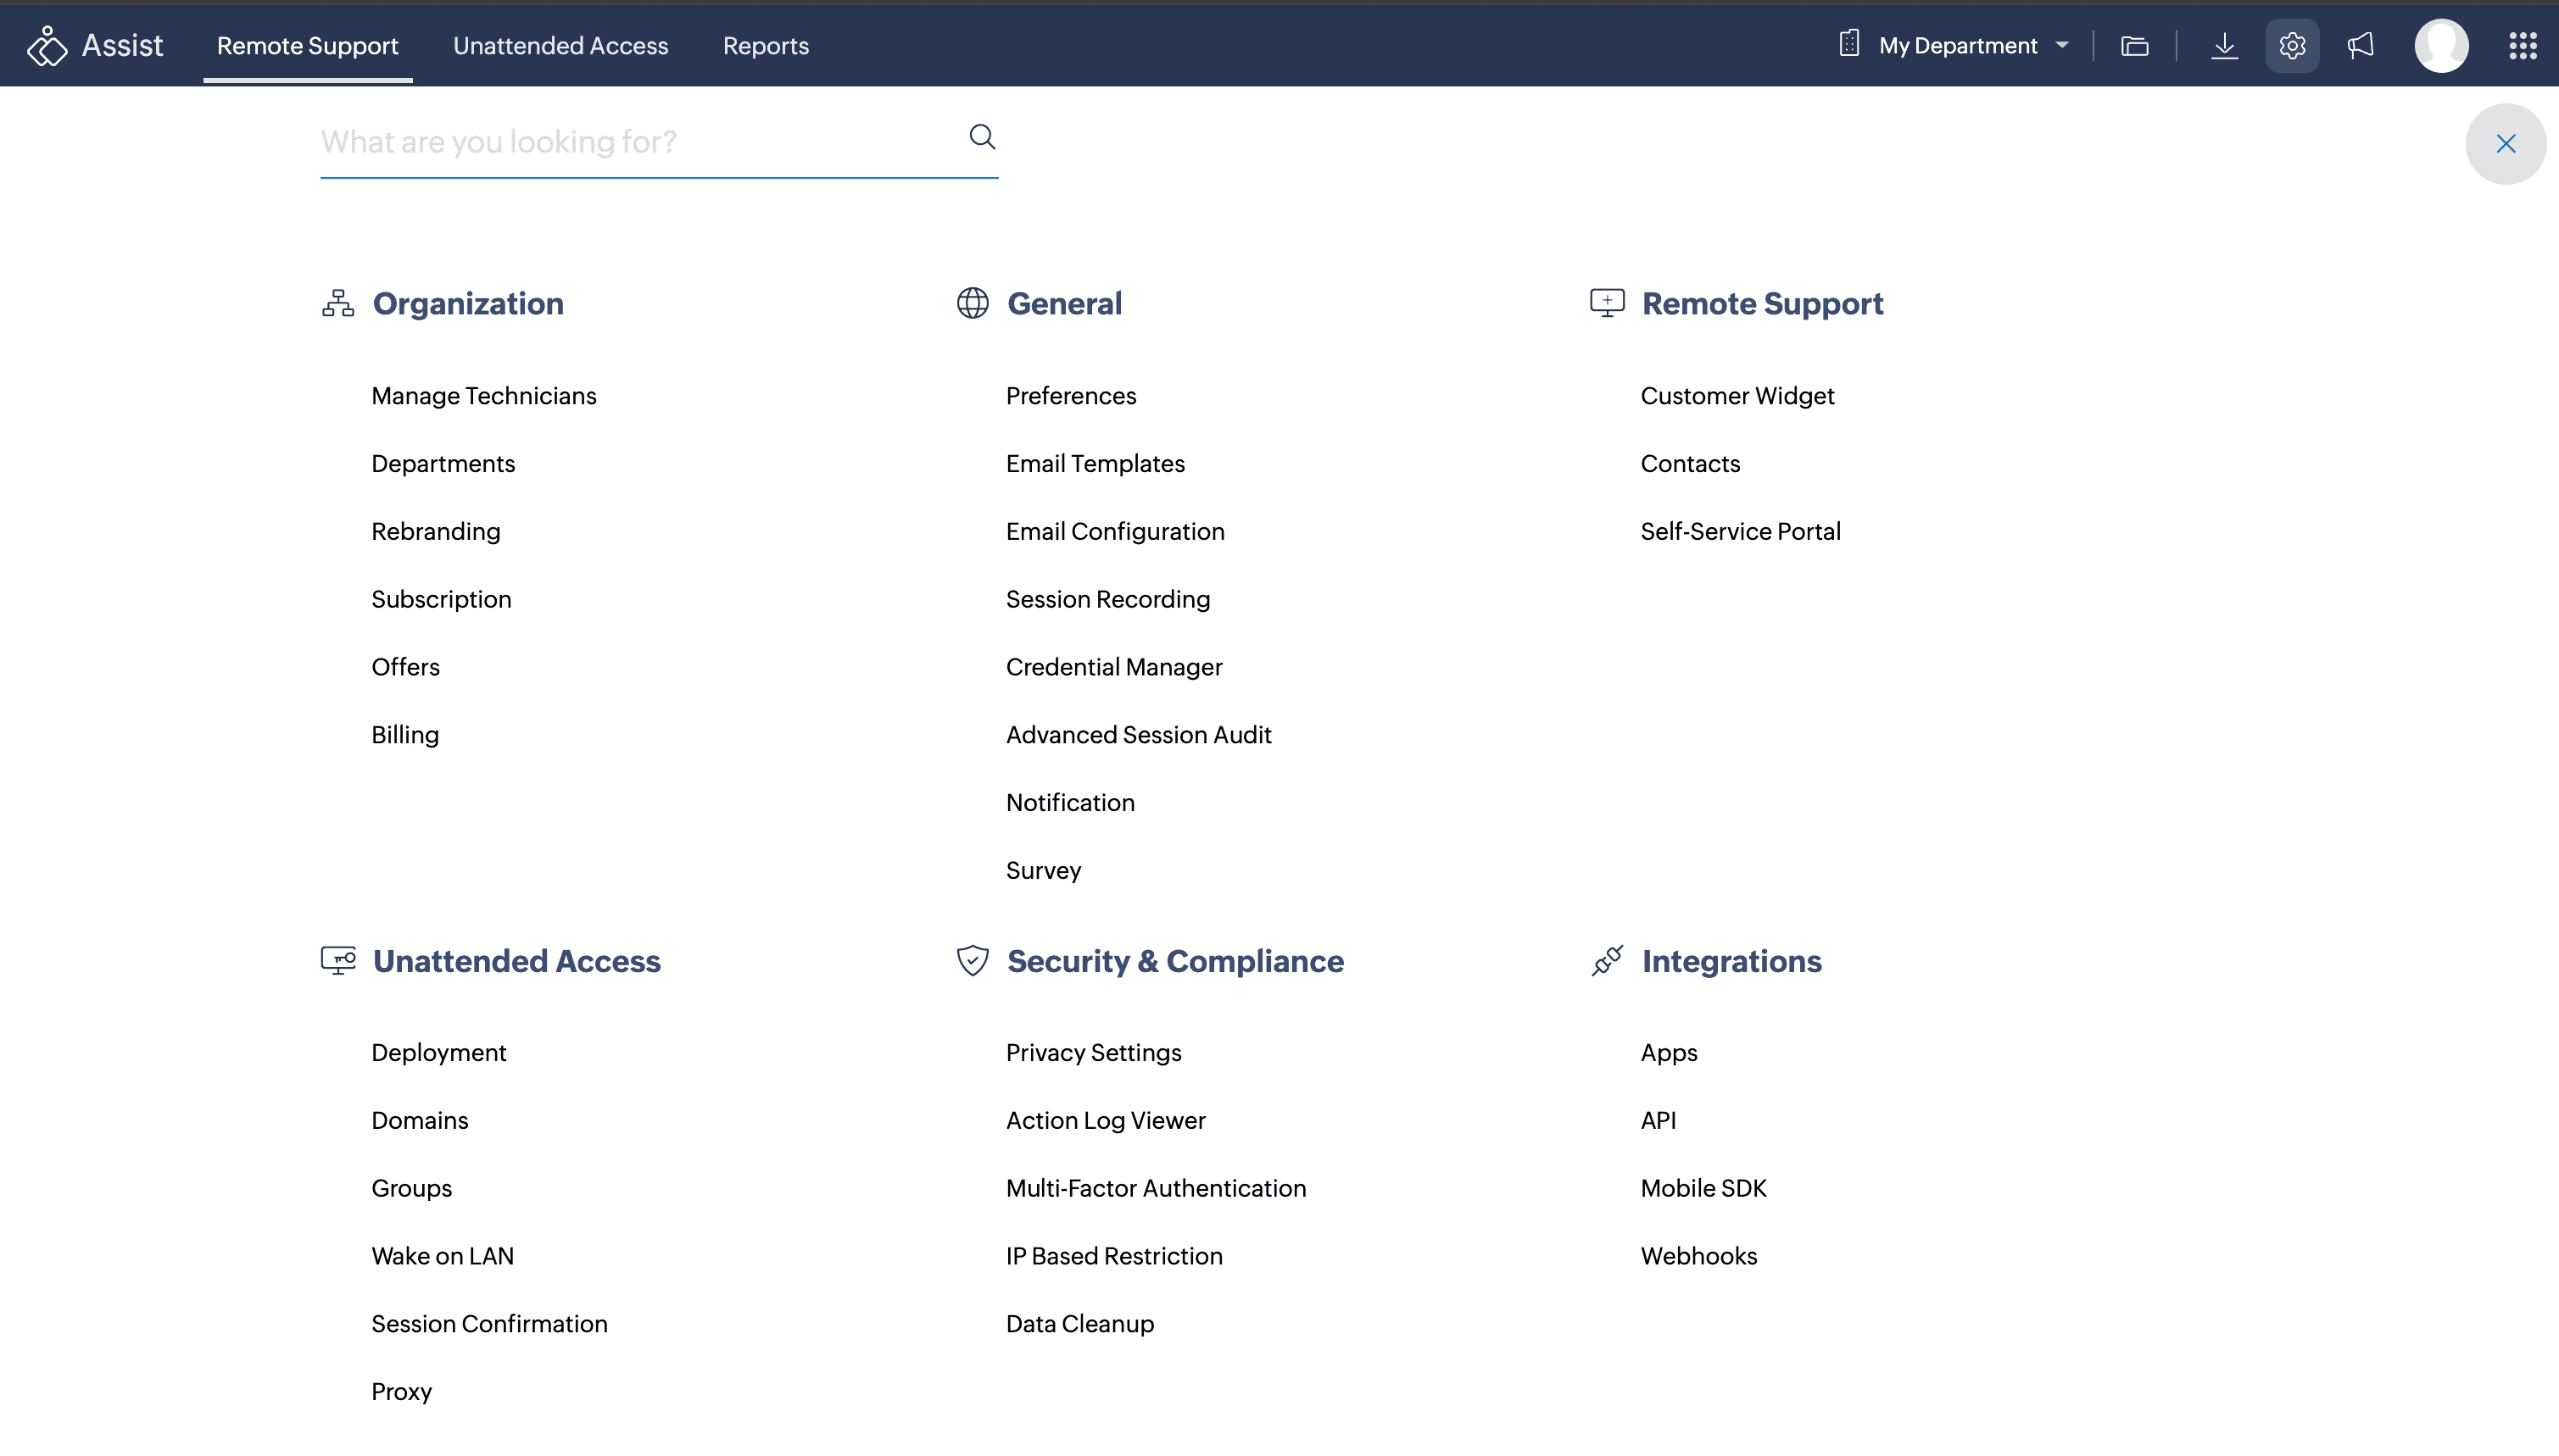
Task: Open the announcements megaphone icon
Action: coord(2361,46)
